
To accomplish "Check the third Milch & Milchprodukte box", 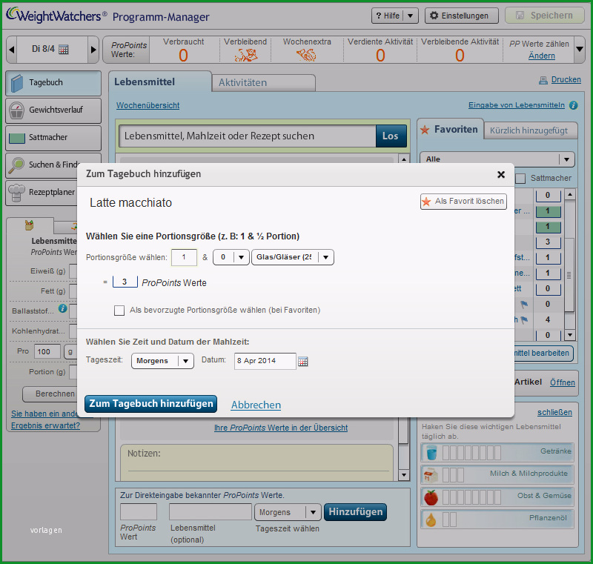I will (x=460, y=475).
